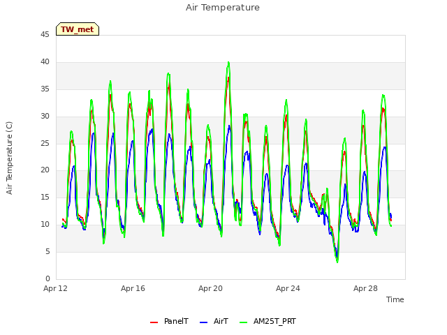Toggle the PanelT series in legend

pos(169,321)
